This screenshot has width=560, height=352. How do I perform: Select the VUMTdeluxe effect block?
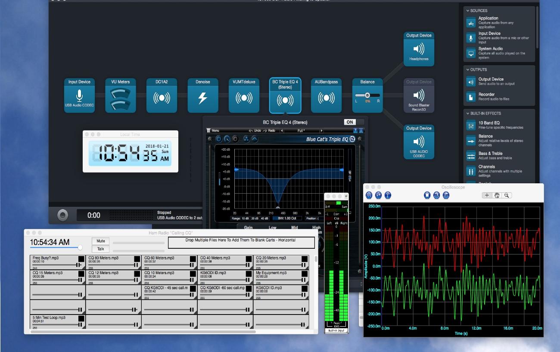click(244, 96)
